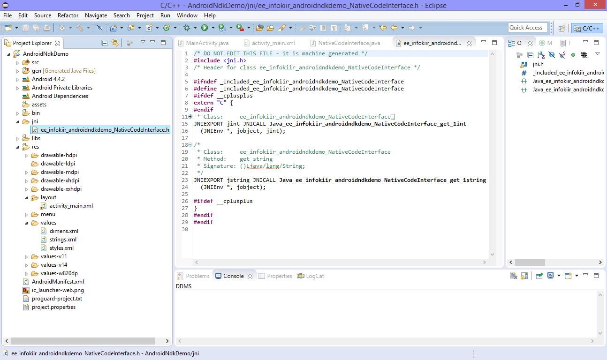Toggle alphabetical Sort in Outline view
Screen dimensions: 607x360
pos(541,55)
